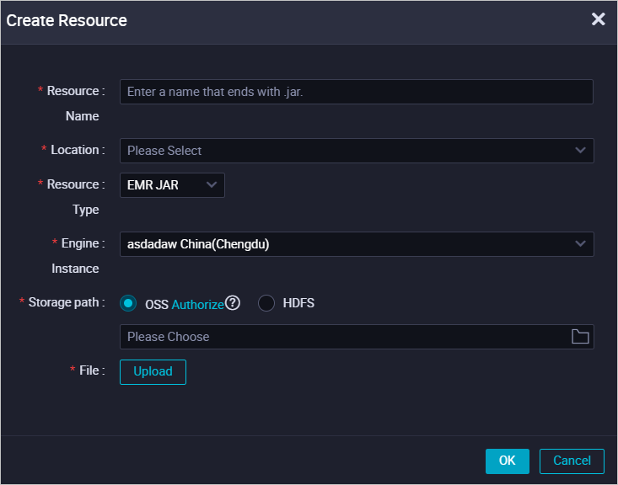Open the Location dropdown

[357, 151]
